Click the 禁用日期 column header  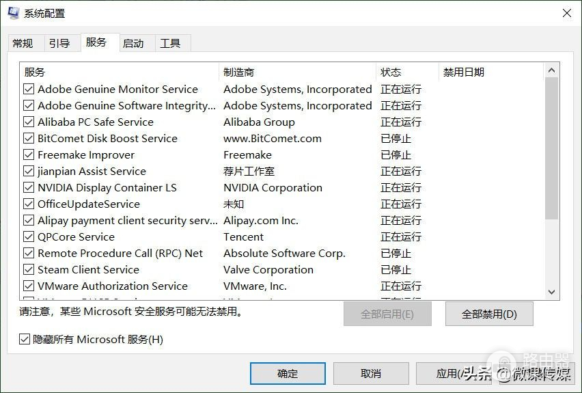(490, 72)
